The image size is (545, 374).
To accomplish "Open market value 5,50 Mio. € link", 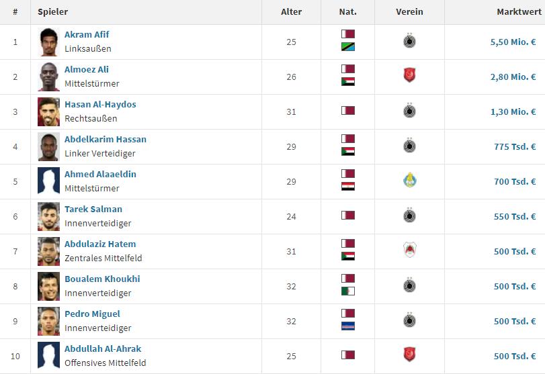I will coord(513,42).
